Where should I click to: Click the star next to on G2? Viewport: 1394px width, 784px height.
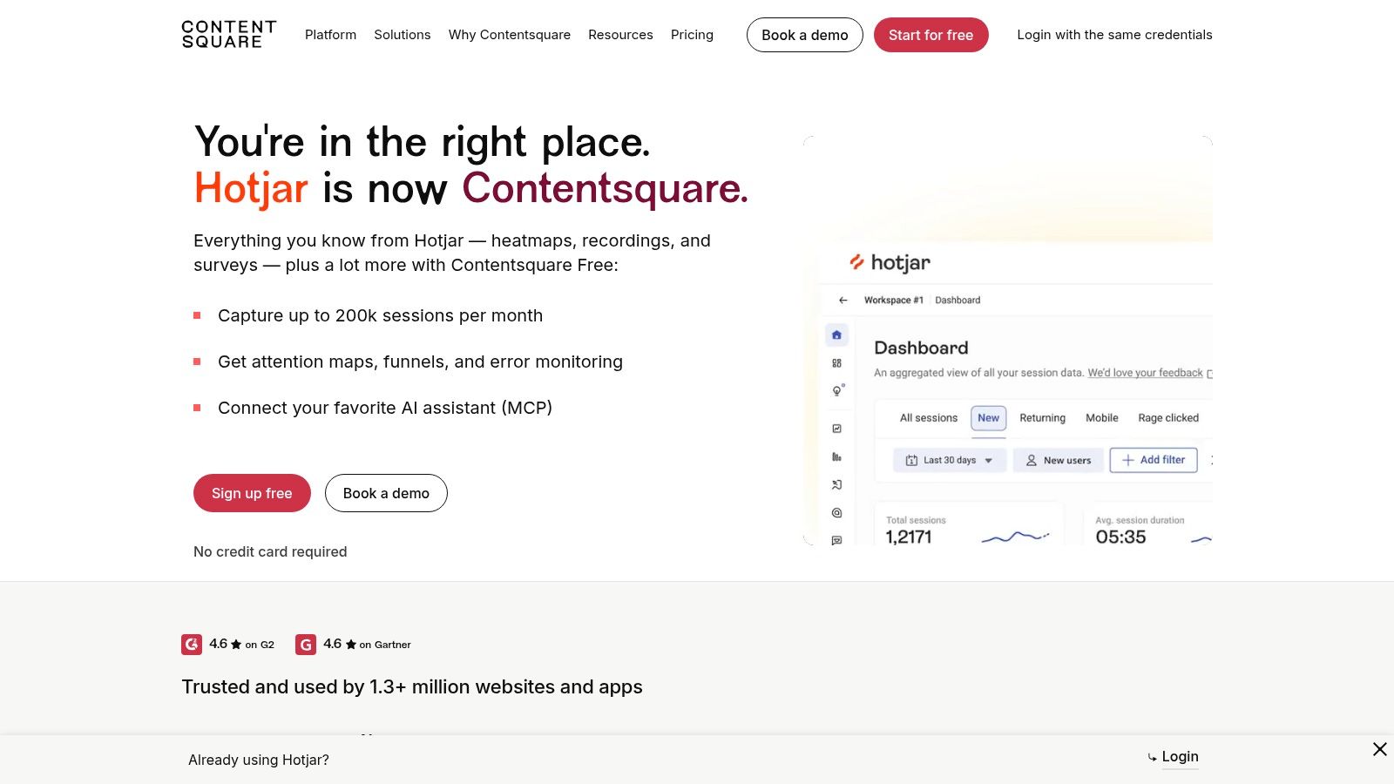coord(236,645)
